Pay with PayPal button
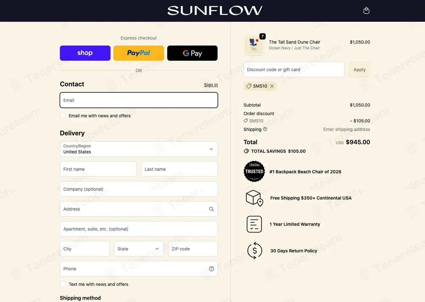The width and height of the screenshot is (425, 302). pyautogui.click(x=139, y=53)
